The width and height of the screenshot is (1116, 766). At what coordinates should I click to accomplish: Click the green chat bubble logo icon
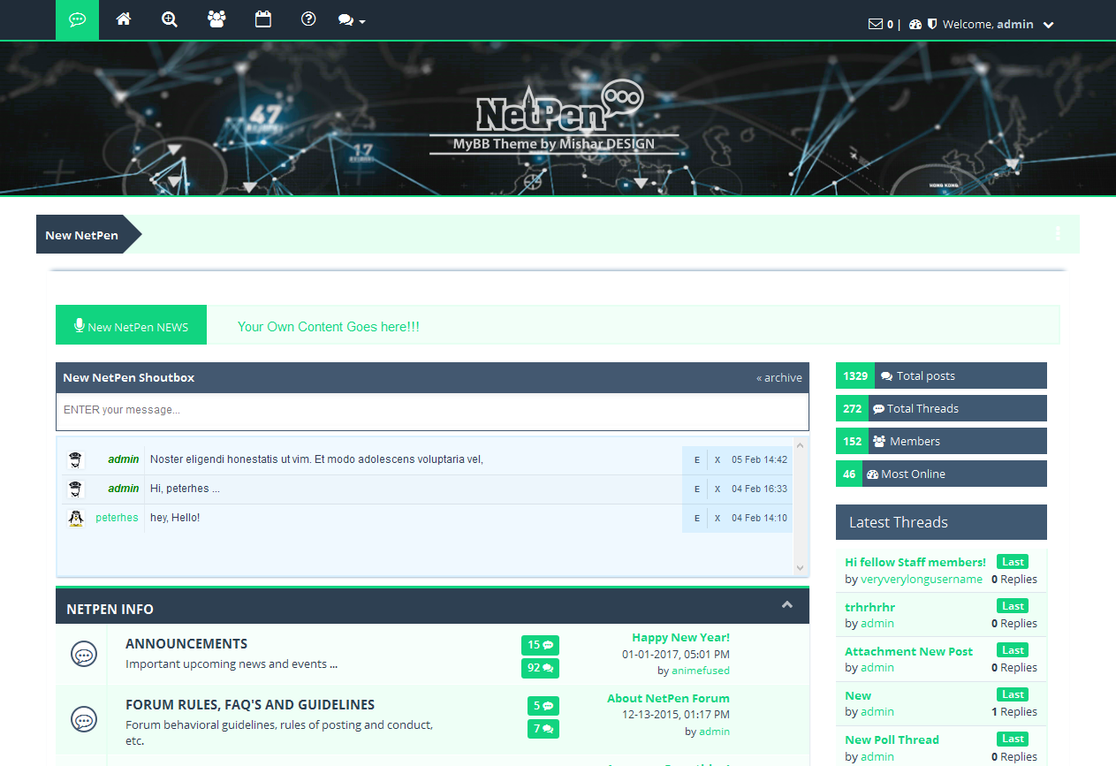tap(78, 19)
